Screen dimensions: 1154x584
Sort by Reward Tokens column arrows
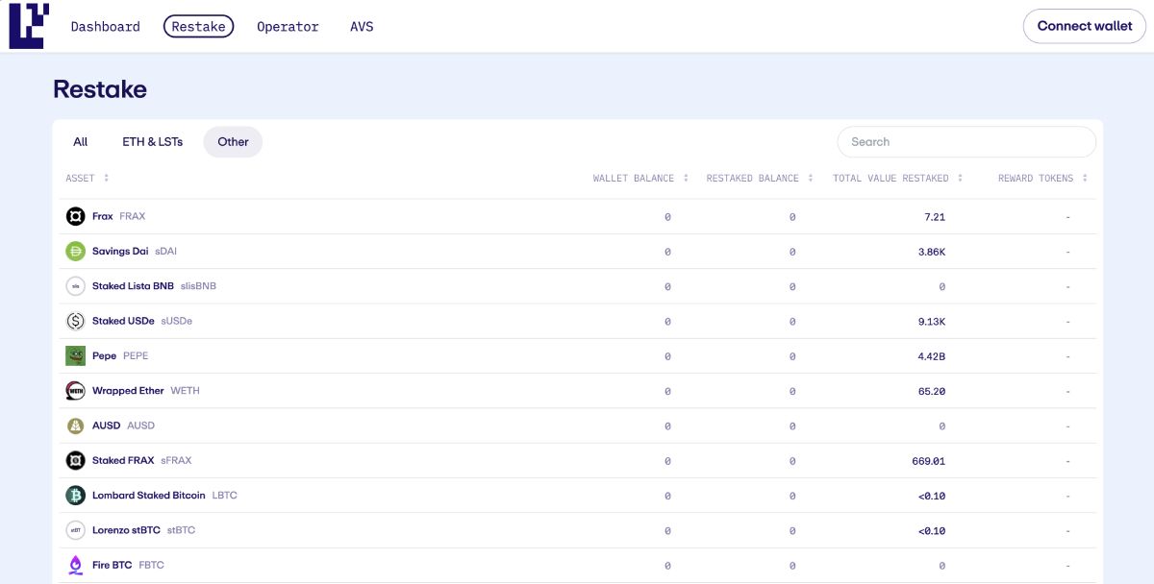click(x=1085, y=179)
